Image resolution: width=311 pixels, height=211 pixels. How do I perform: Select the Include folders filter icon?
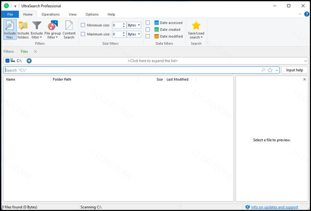point(23,30)
